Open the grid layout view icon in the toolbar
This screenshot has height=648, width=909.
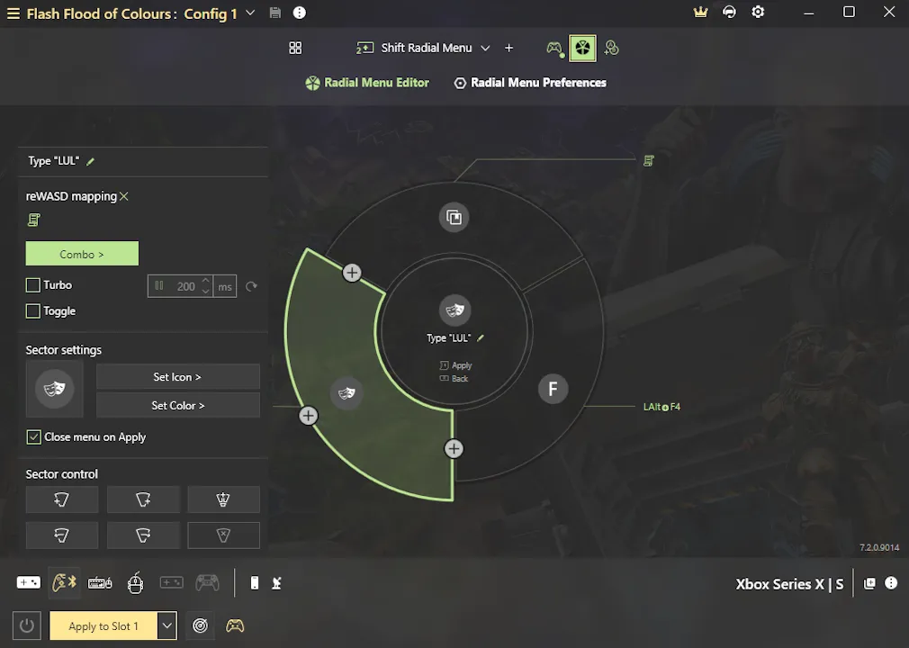[x=295, y=48]
